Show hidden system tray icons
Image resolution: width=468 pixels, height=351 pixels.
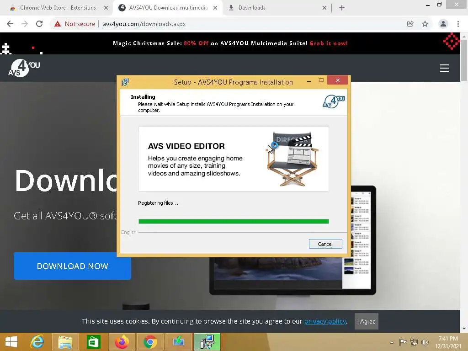(x=392, y=342)
